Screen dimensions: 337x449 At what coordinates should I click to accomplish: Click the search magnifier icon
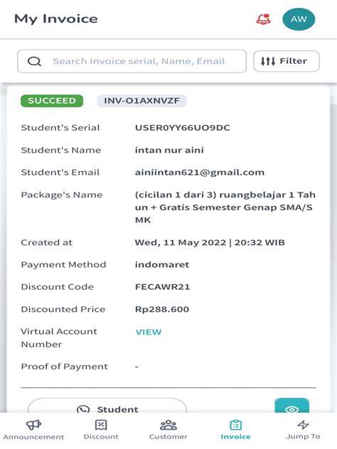click(x=34, y=61)
